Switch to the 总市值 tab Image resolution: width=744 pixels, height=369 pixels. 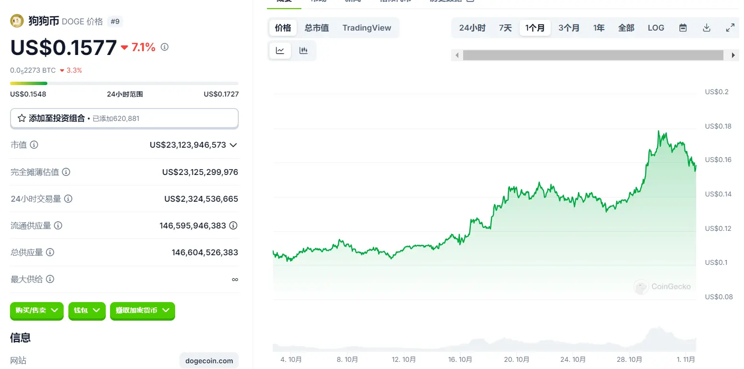pos(317,28)
